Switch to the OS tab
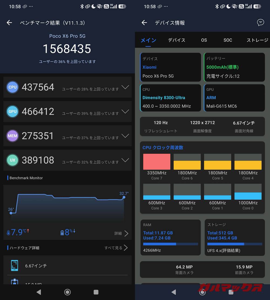Viewport: 270px width, 300px height. pos(204,40)
